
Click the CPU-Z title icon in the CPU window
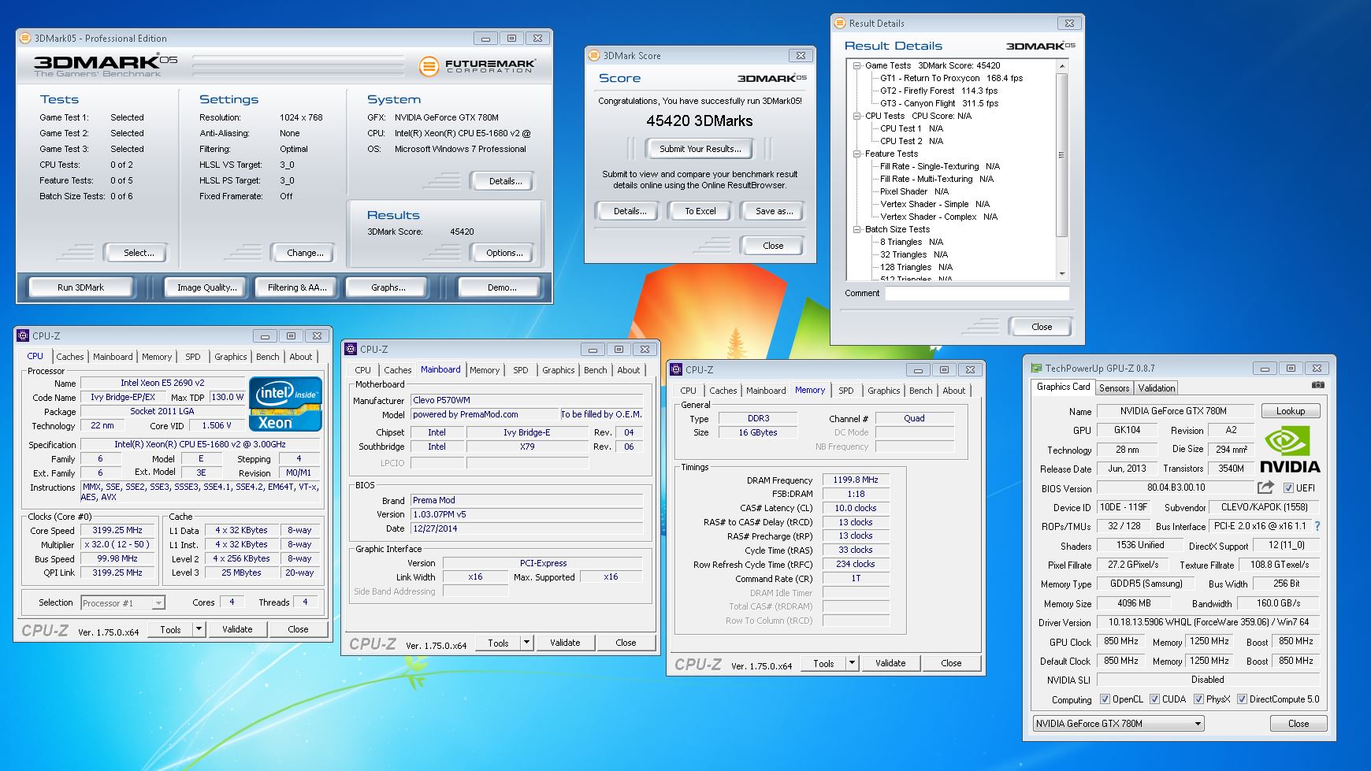point(24,335)
